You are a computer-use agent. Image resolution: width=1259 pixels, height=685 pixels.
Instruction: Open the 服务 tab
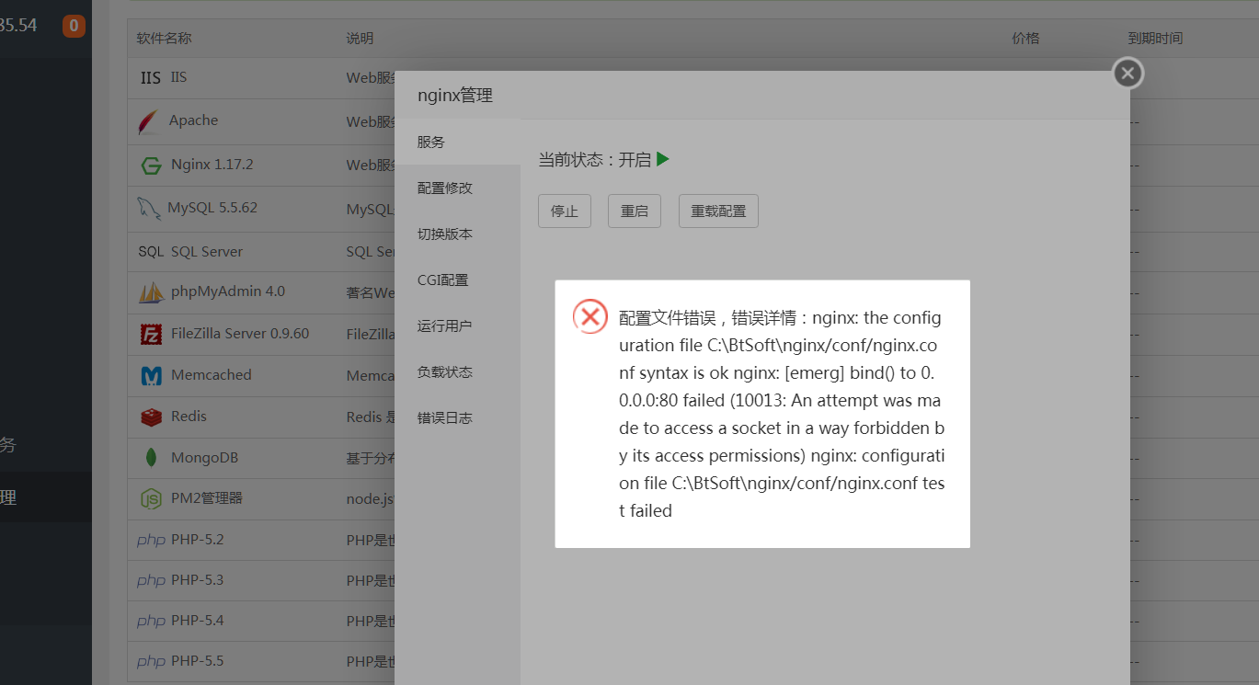458,142
